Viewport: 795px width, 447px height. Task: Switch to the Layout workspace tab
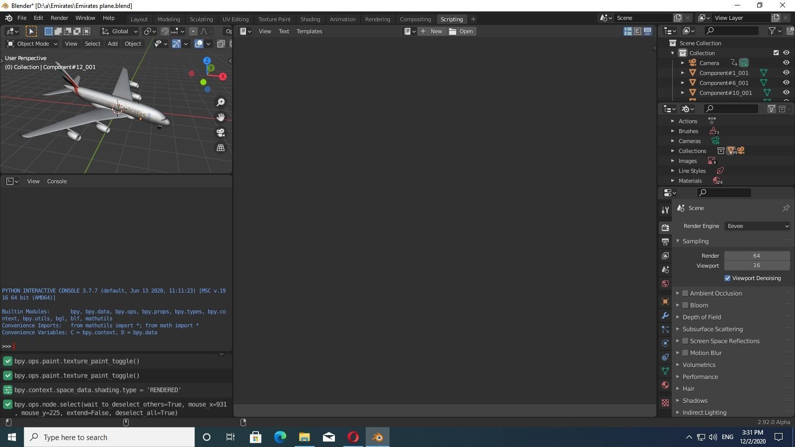click(x=139, y=19)
